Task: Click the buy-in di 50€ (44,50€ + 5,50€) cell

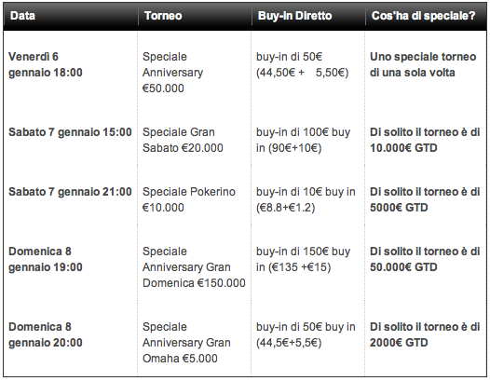Action: click(x=302, y=64)
